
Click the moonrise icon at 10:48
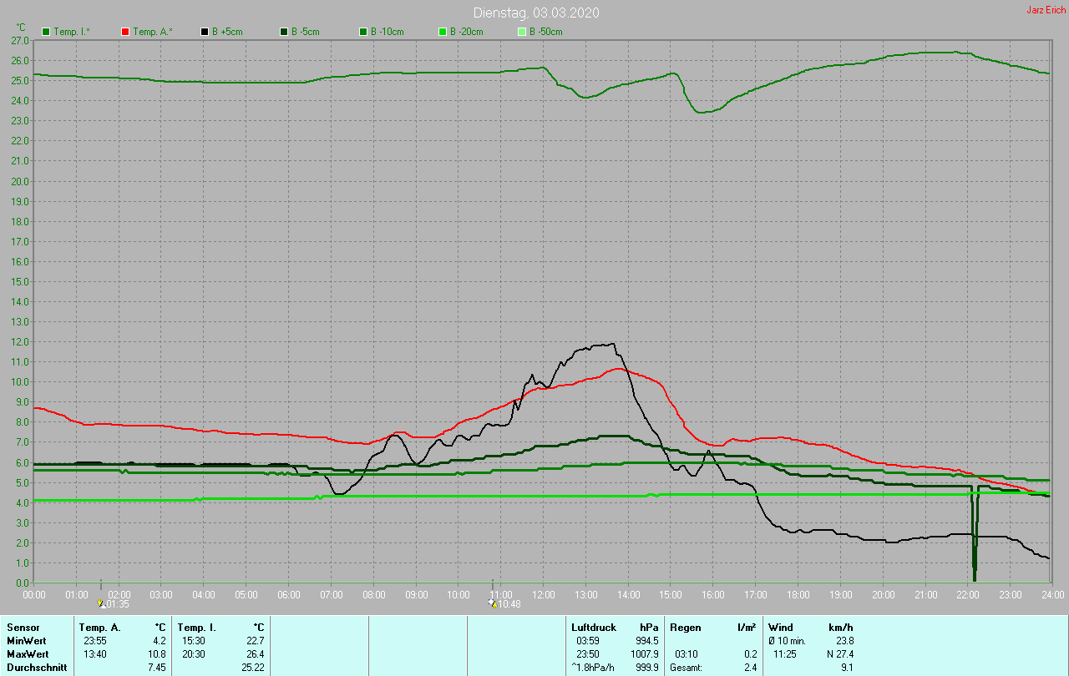coord(492,603)
